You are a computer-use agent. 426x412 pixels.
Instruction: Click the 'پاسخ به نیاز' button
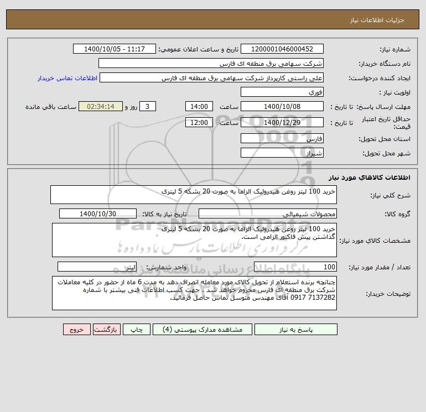pyautogui.click(x=296, y=330)
